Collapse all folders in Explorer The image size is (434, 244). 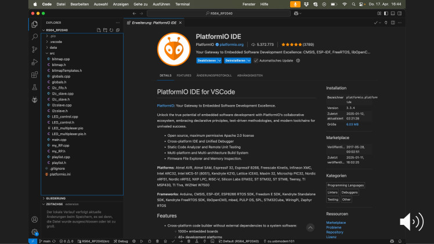pyautogui.click(x=117, y=30)
